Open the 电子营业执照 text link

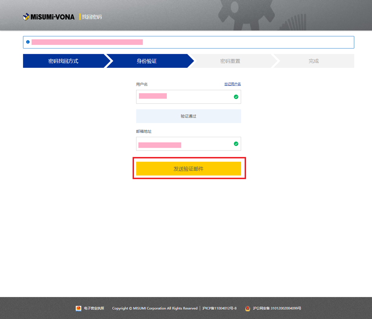(94, 308)
